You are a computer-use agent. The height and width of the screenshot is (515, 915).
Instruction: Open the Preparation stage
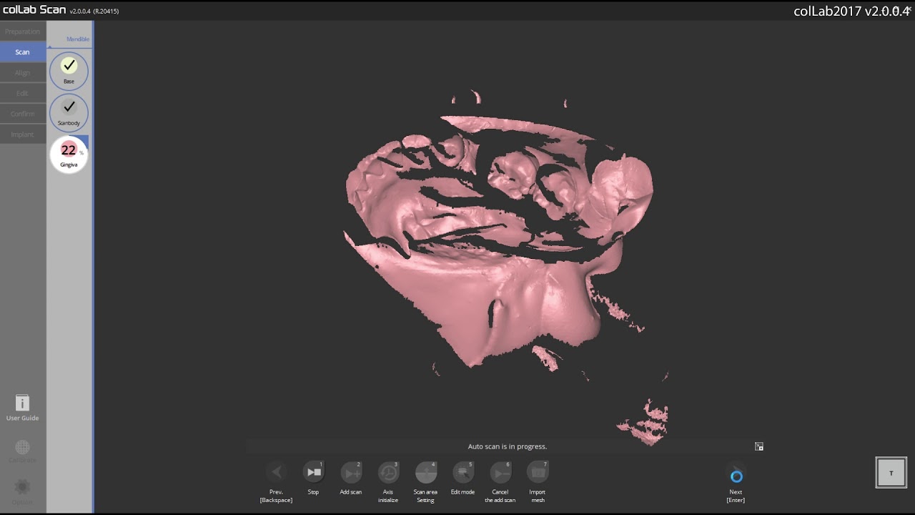tap(23, 31)
